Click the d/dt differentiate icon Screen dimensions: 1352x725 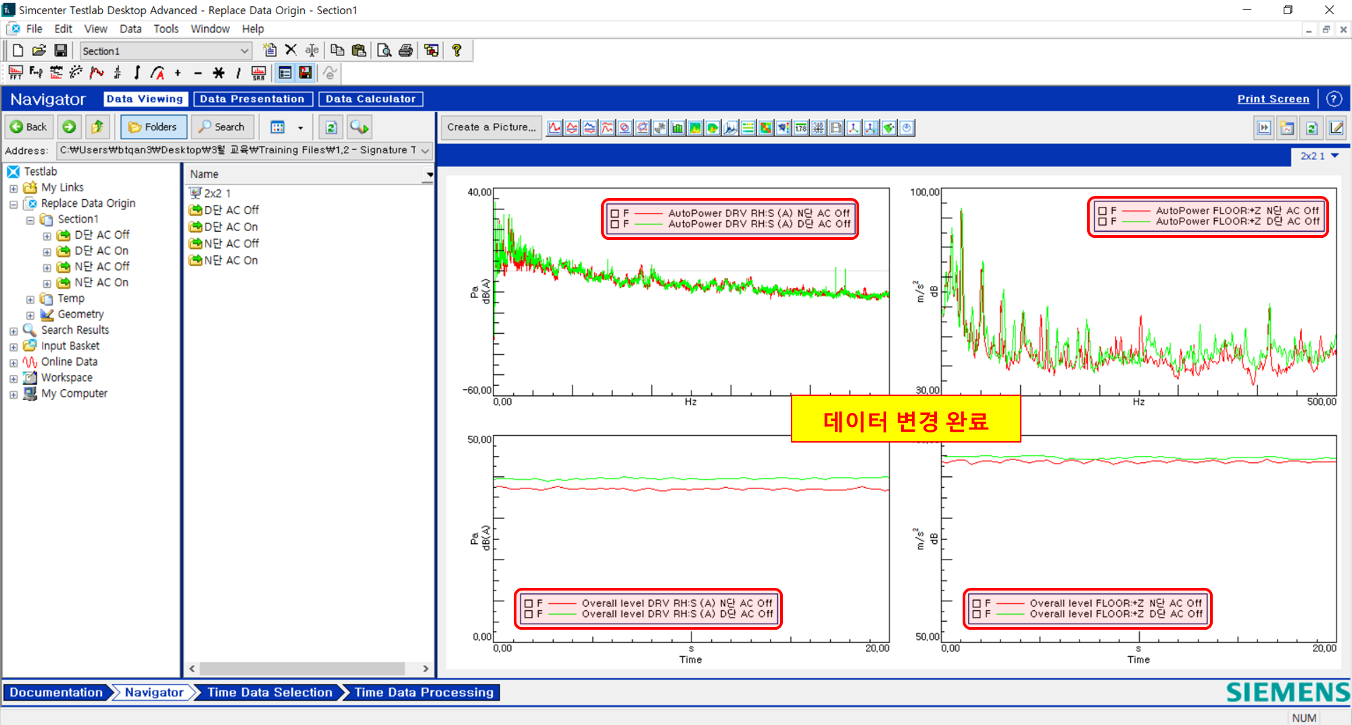[x=118, y=72]
